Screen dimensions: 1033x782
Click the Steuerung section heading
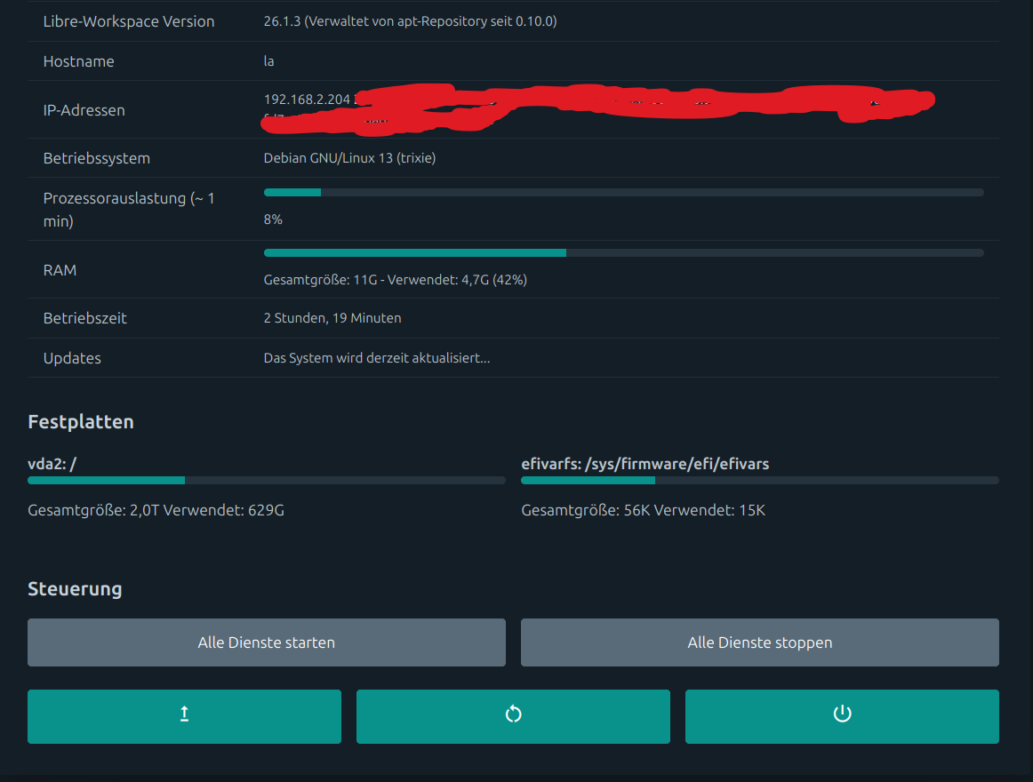coord(75,588)
